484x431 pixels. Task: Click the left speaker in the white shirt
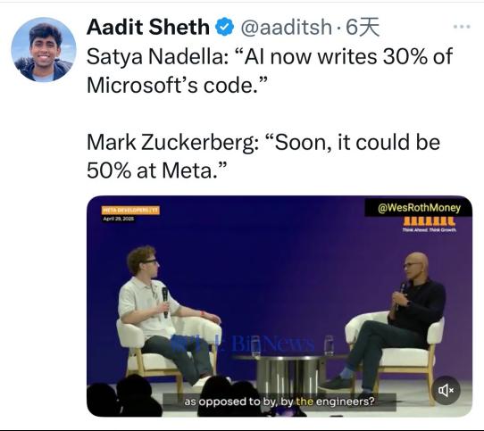161,311
